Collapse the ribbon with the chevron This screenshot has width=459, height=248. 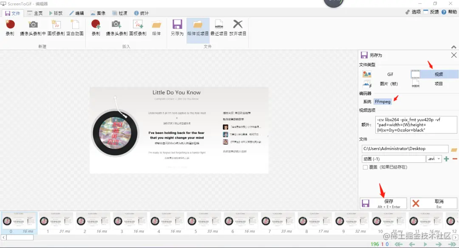(x=454, y=47)
